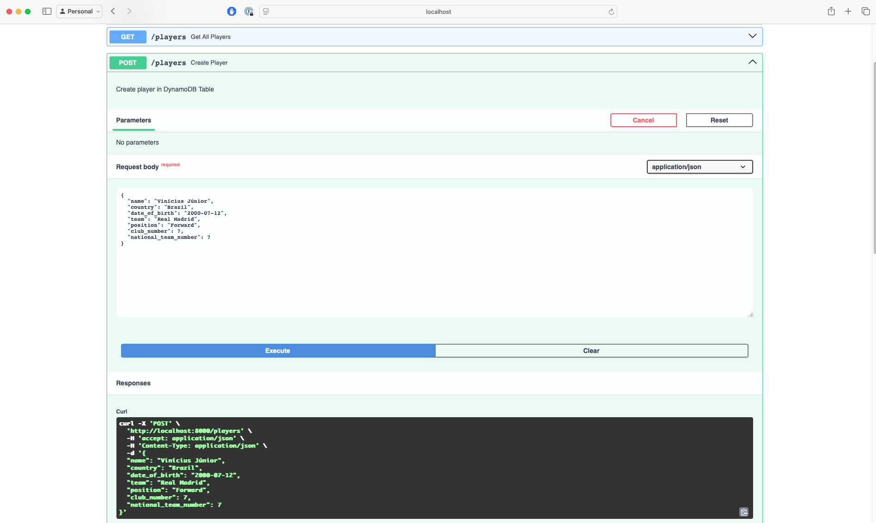Click into the request body text area

(434, 252)
